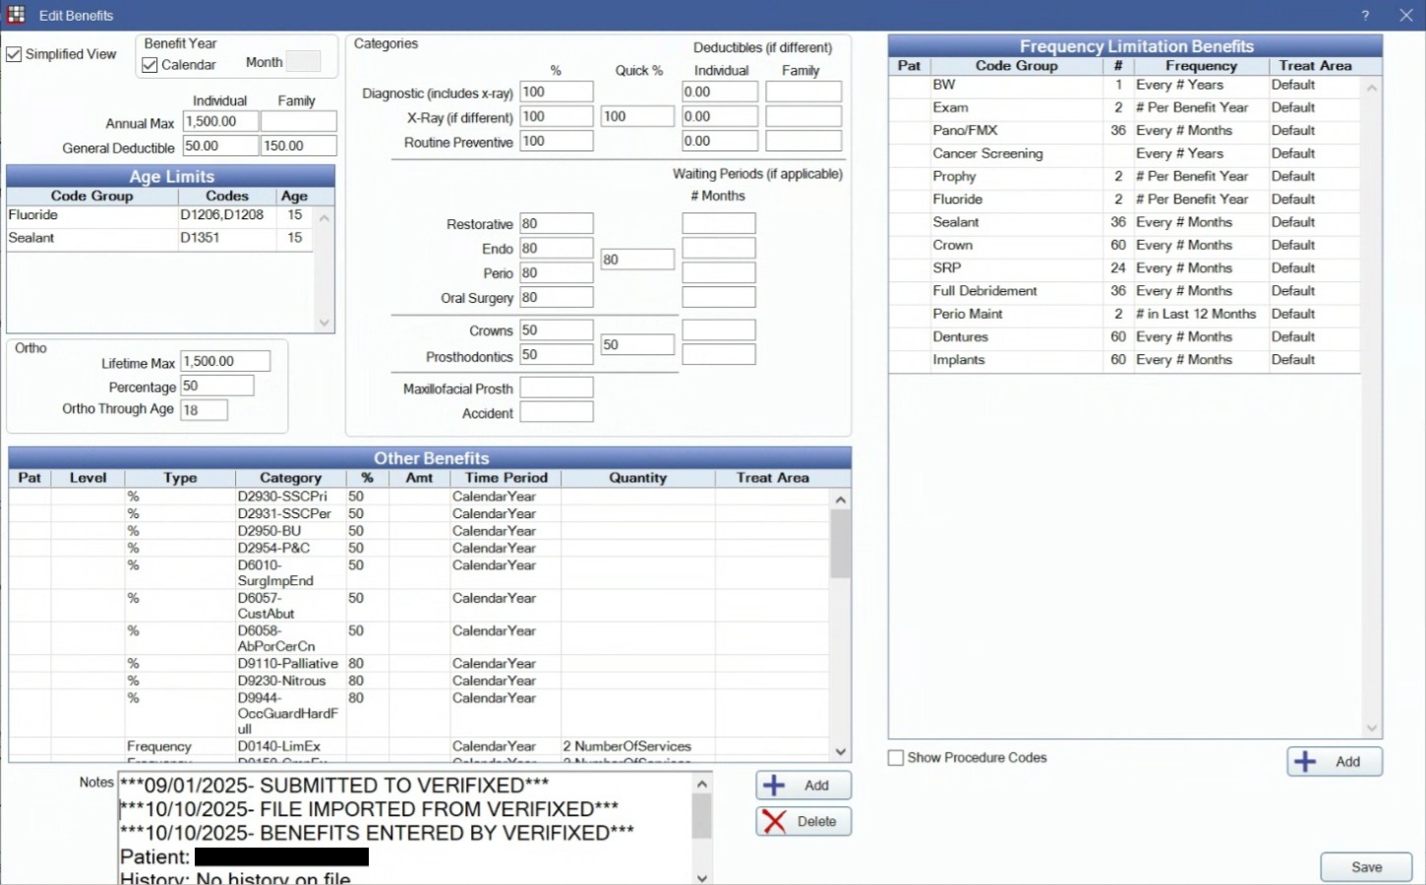
Task: Close the Edit Benefits window
Action: point(1405,16)
